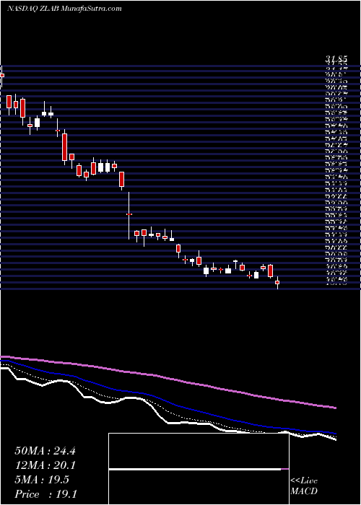Select the pink 50-day moving average line
This screenshot has width=361, height=505.
click(168, 379)
